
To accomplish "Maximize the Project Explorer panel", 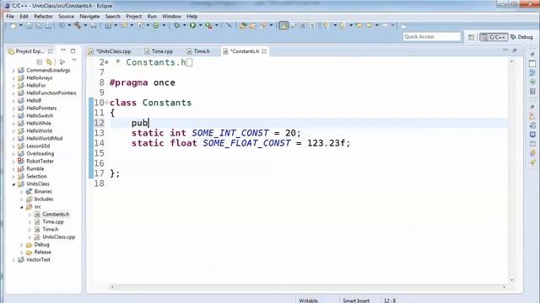I will pyautogui.click(x=73, y=50).
